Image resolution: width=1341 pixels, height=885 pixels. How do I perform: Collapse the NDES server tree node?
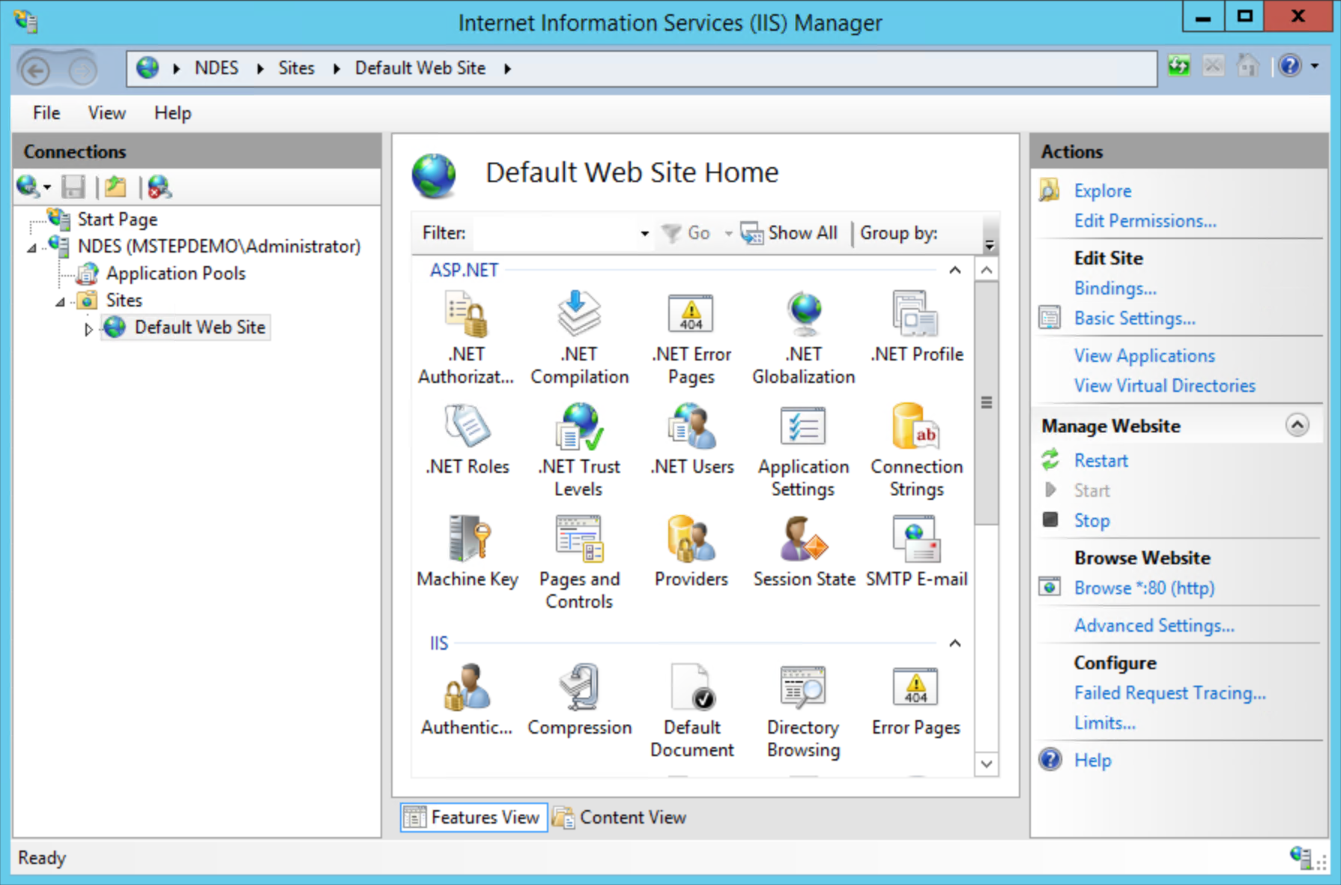click(31, 248)
